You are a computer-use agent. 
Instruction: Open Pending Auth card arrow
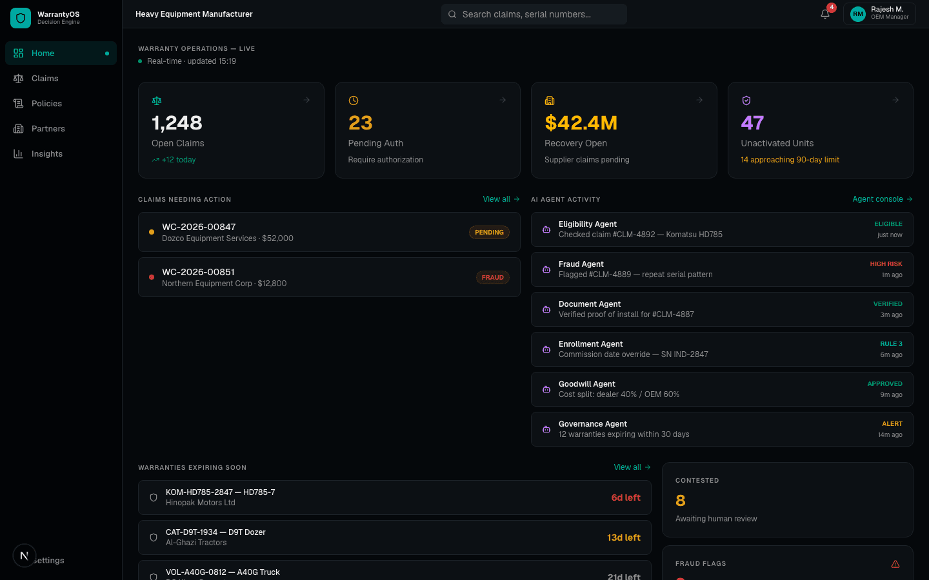(503, 100)
